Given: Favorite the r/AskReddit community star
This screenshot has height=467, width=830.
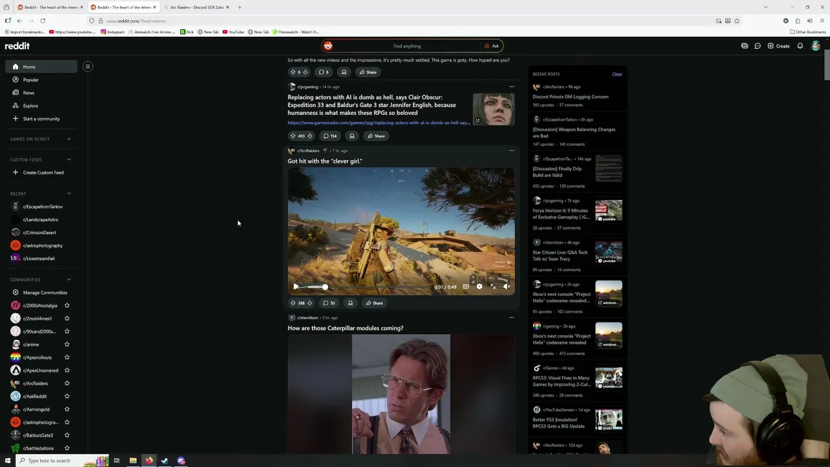Looking at the screenshot, I should click(67, 396).
